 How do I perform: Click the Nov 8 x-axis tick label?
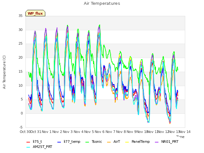121,132
